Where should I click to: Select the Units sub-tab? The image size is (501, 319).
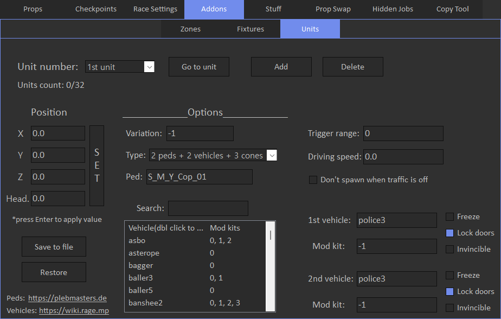pos(310,29)
